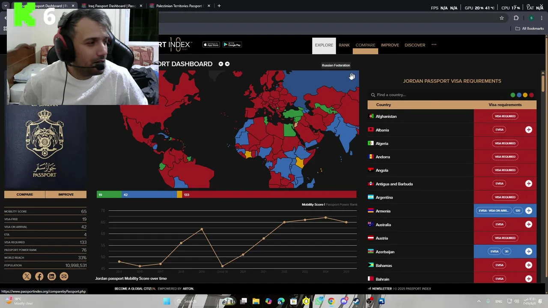Switch to Palestinian Territories Passport tab
The height and width of the screenshot is (308, 548).
[180, 6]
